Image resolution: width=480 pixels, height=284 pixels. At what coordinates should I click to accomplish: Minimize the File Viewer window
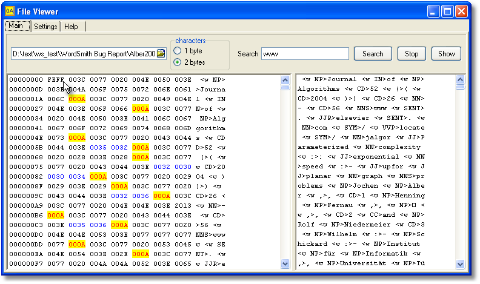coord(433,12)
